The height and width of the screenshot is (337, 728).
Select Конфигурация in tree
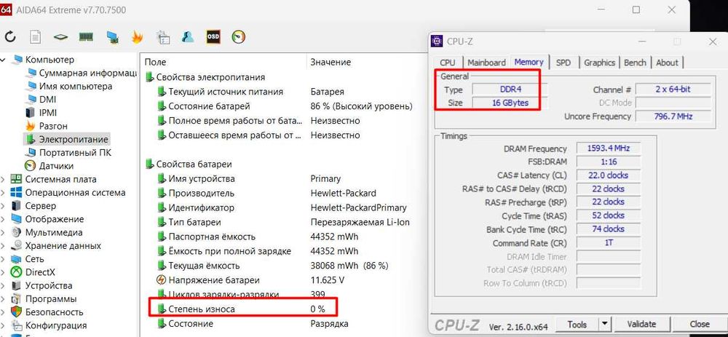[x=56, y=325]
